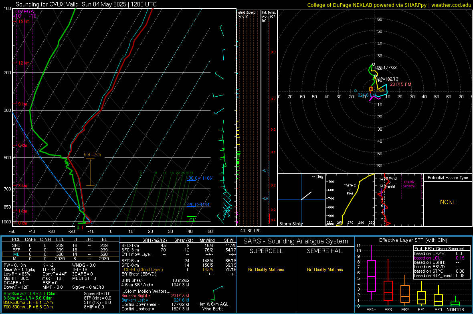Click the orange 'LCL-EL (Cloud Layer)' row
Screen dimensions: 473x314
[179, 269]
